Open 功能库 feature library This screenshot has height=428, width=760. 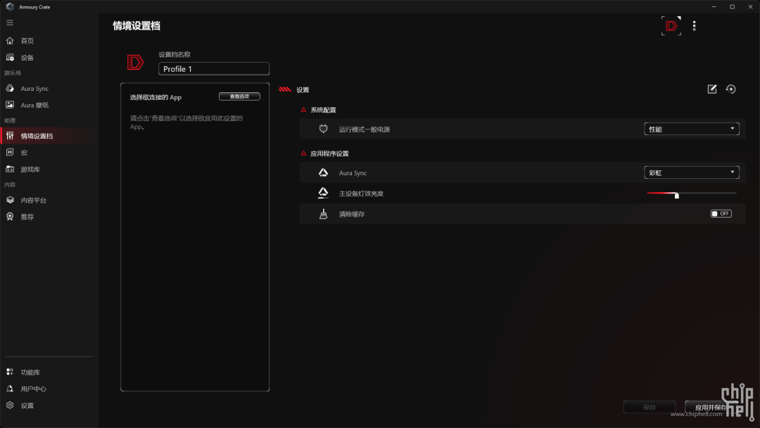click(x=30, y=372)
